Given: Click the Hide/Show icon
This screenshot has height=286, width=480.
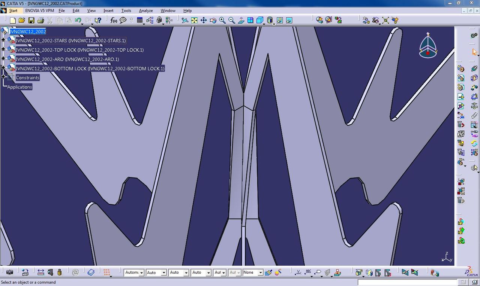Looking at the screenshot, I should (x=280, y=20).
